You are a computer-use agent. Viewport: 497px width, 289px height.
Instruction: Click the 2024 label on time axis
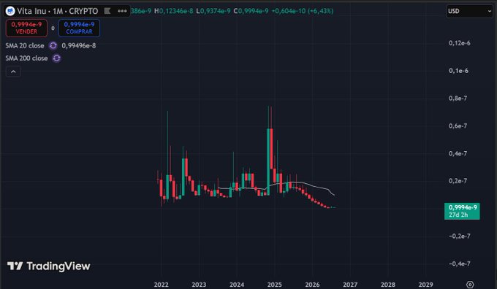tap(237, 285)
